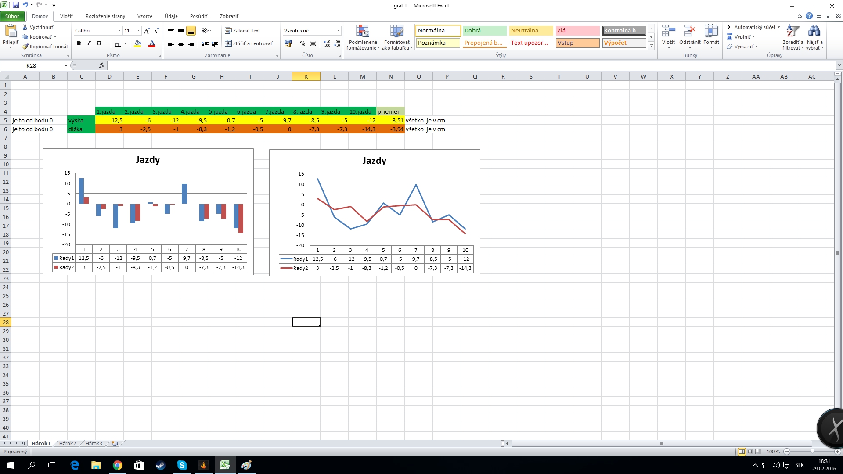Click the Automatický súčet sigma icon
Screen dimensions: 843x474
tap(730, 27)
